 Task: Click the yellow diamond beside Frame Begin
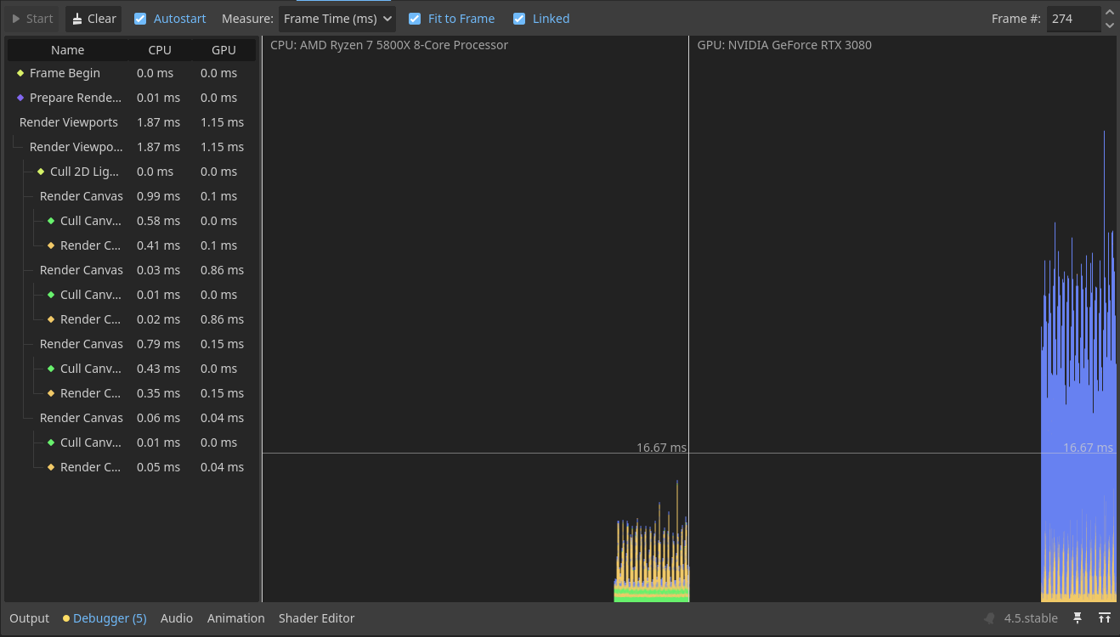20,73
